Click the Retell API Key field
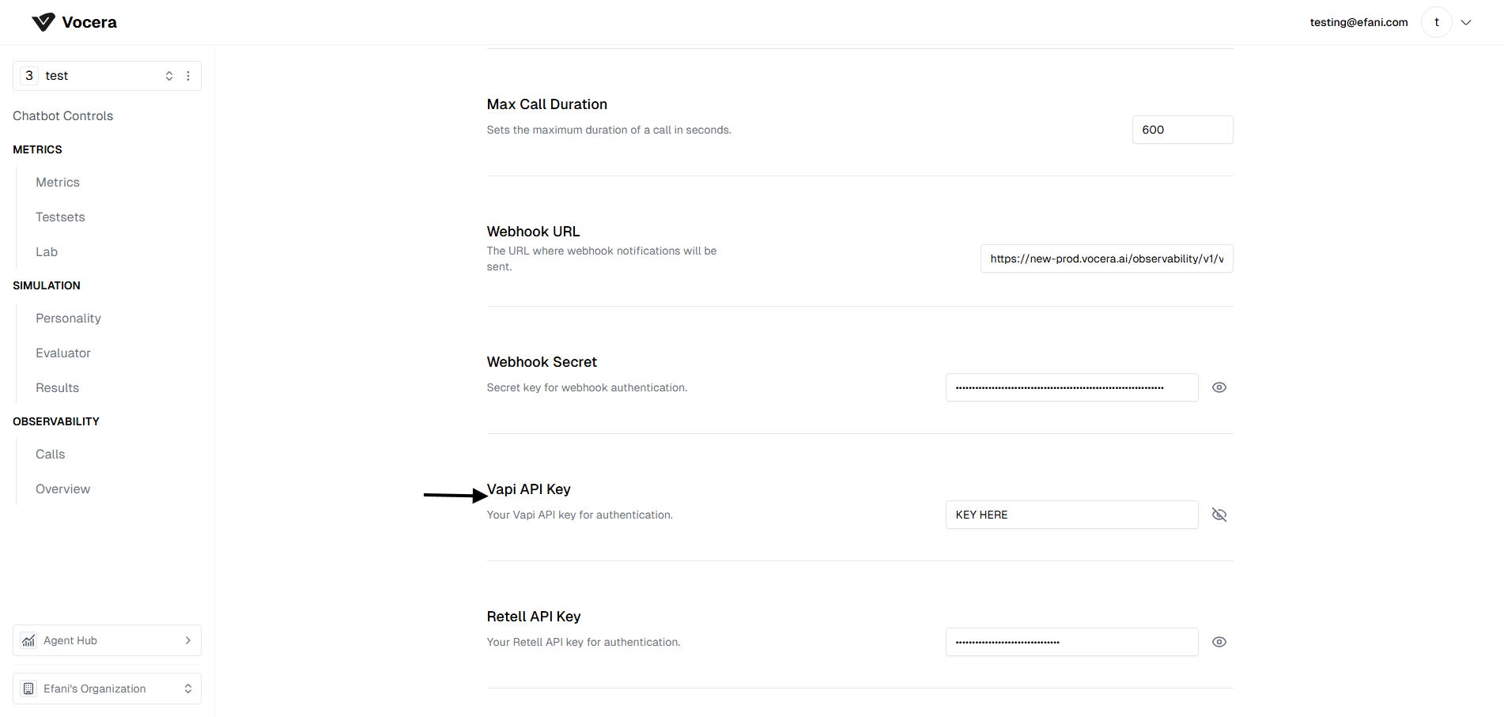 click(x=1071, y=642)
